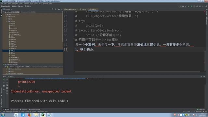Click the second open editor tab
This screenshot has width=208, height=117.
[84, 9]
